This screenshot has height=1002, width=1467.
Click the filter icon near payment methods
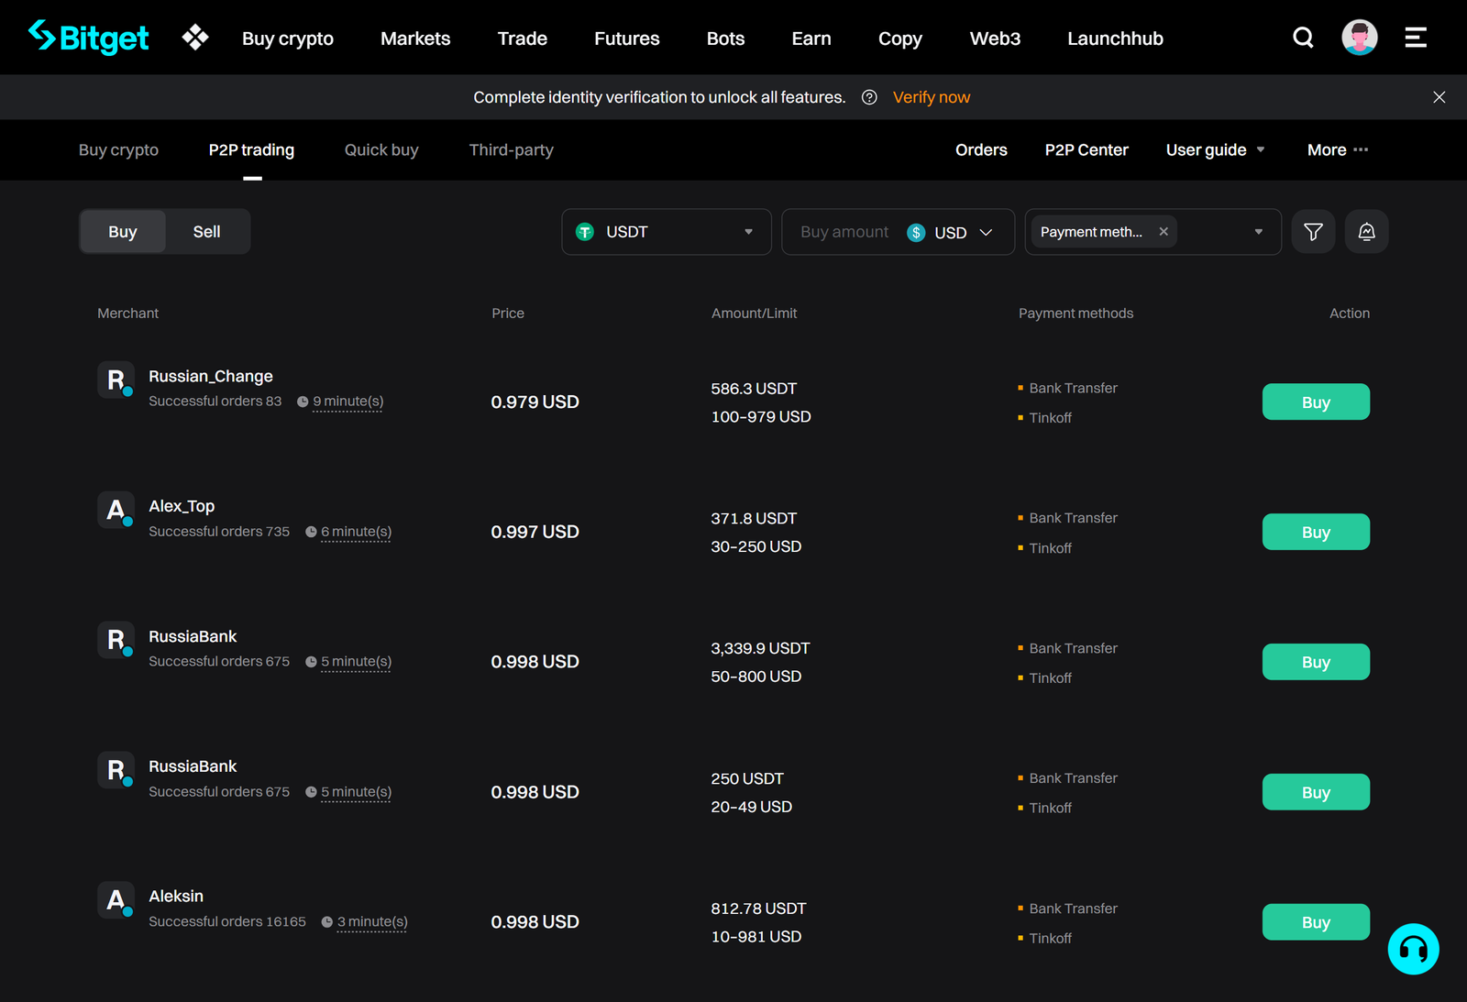tap(1313, 231)
